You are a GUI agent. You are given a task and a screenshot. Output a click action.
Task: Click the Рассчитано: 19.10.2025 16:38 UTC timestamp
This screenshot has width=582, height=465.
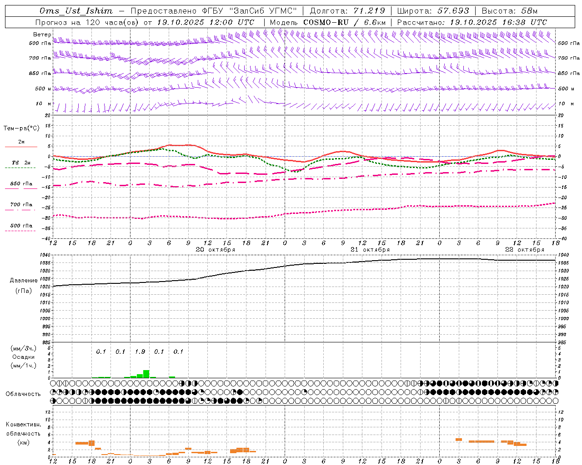click(472, 22)
